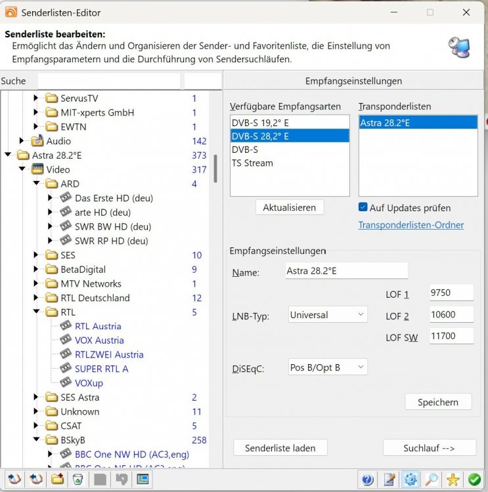Toggle the Auf Updates prüfen checkbox
The image size is (488, 492).
click(x=363, y=207)
